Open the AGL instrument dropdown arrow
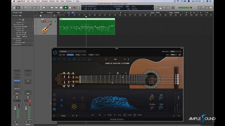225x126 pixels. (128, 59)
